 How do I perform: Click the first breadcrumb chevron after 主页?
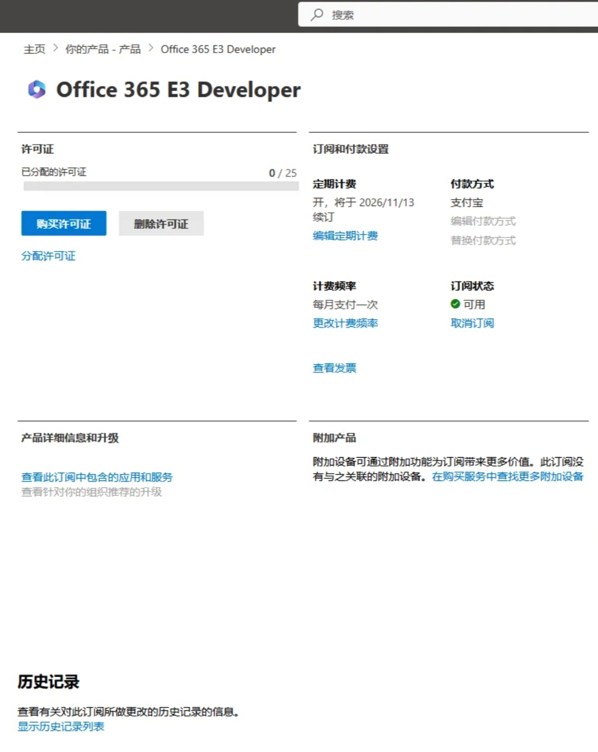55,49
